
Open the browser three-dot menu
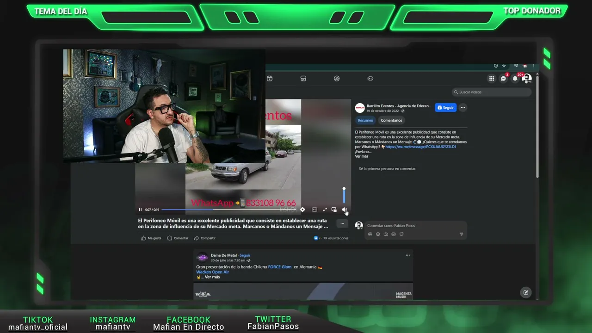point(533,66)
